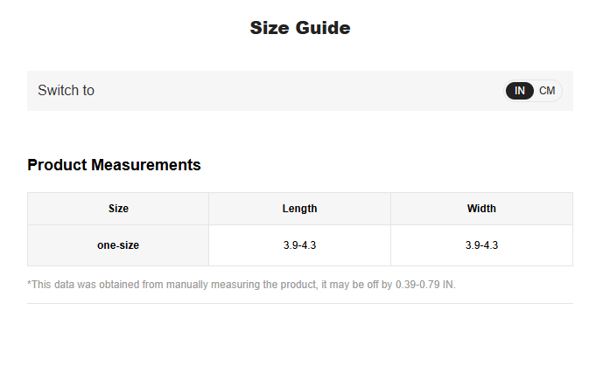The image size is (589, 372).
Task: Switch measurements to CM
Action: click(x=547, y=91)
